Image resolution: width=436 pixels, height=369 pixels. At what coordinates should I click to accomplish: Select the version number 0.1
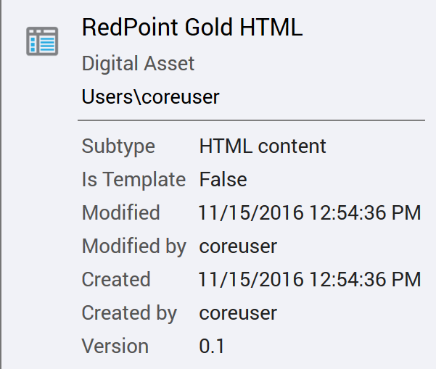coord(212,347)
